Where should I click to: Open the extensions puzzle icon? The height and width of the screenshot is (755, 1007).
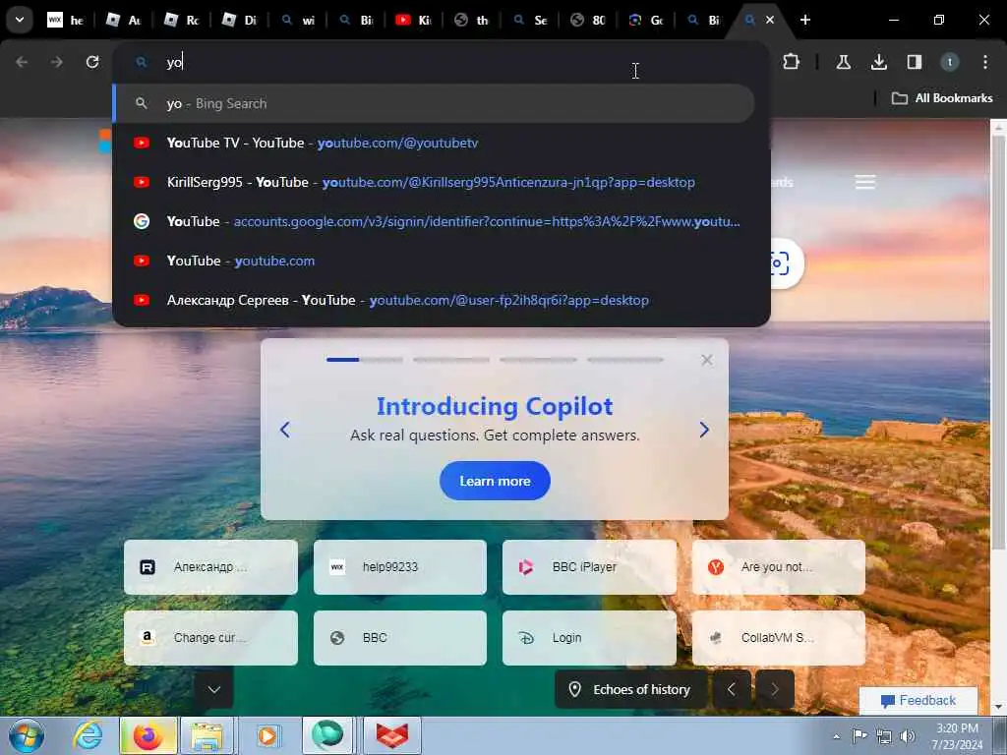792,62
